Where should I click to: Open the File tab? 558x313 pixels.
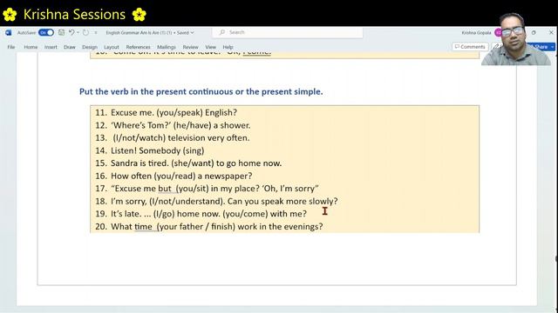point(11,47)
